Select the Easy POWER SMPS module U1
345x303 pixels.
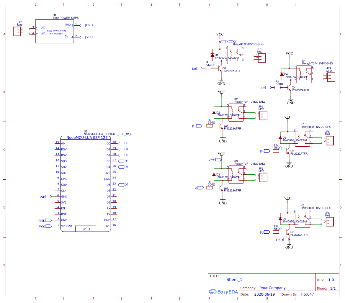tap(55, 32)
